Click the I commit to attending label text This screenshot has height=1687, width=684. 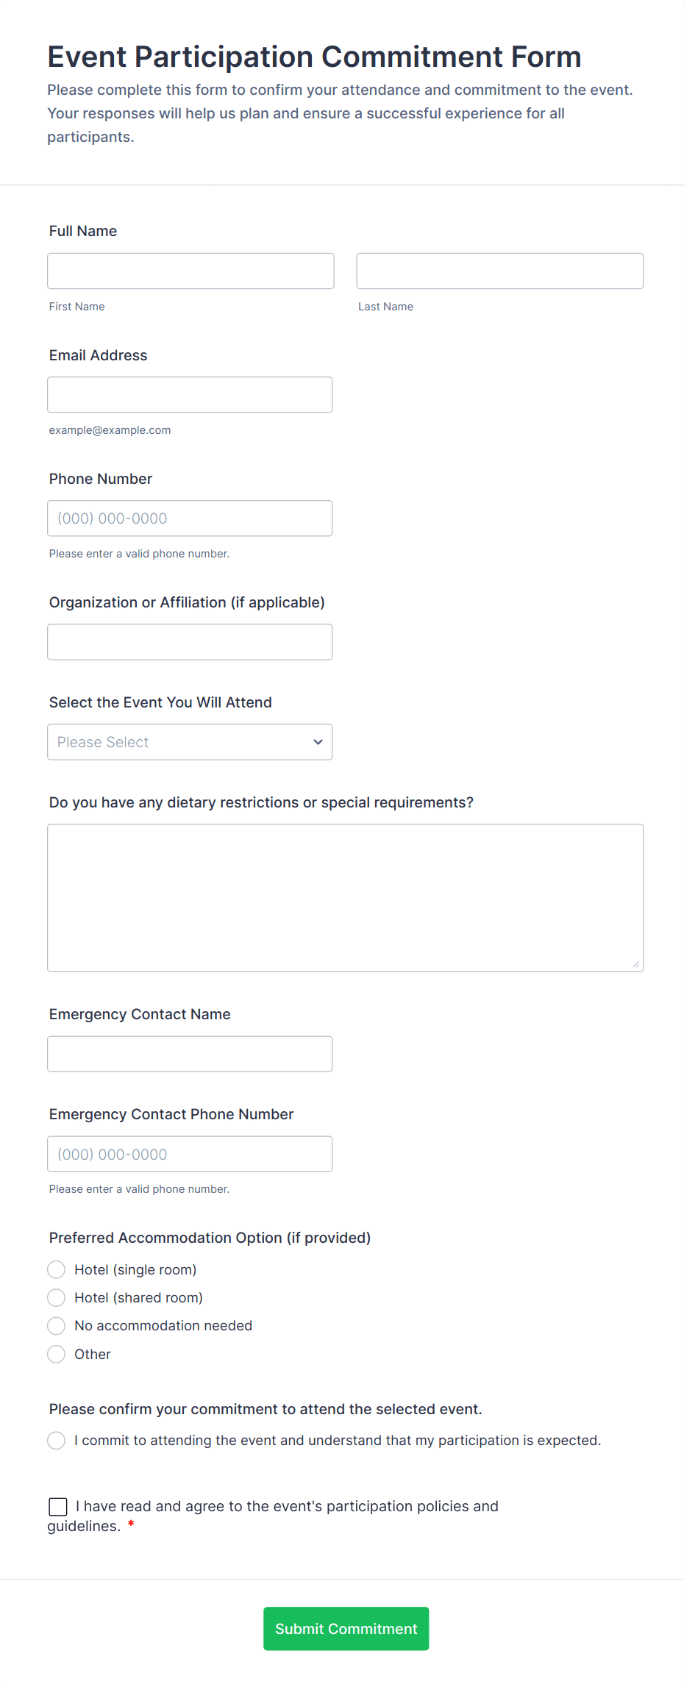(338, 1441)
